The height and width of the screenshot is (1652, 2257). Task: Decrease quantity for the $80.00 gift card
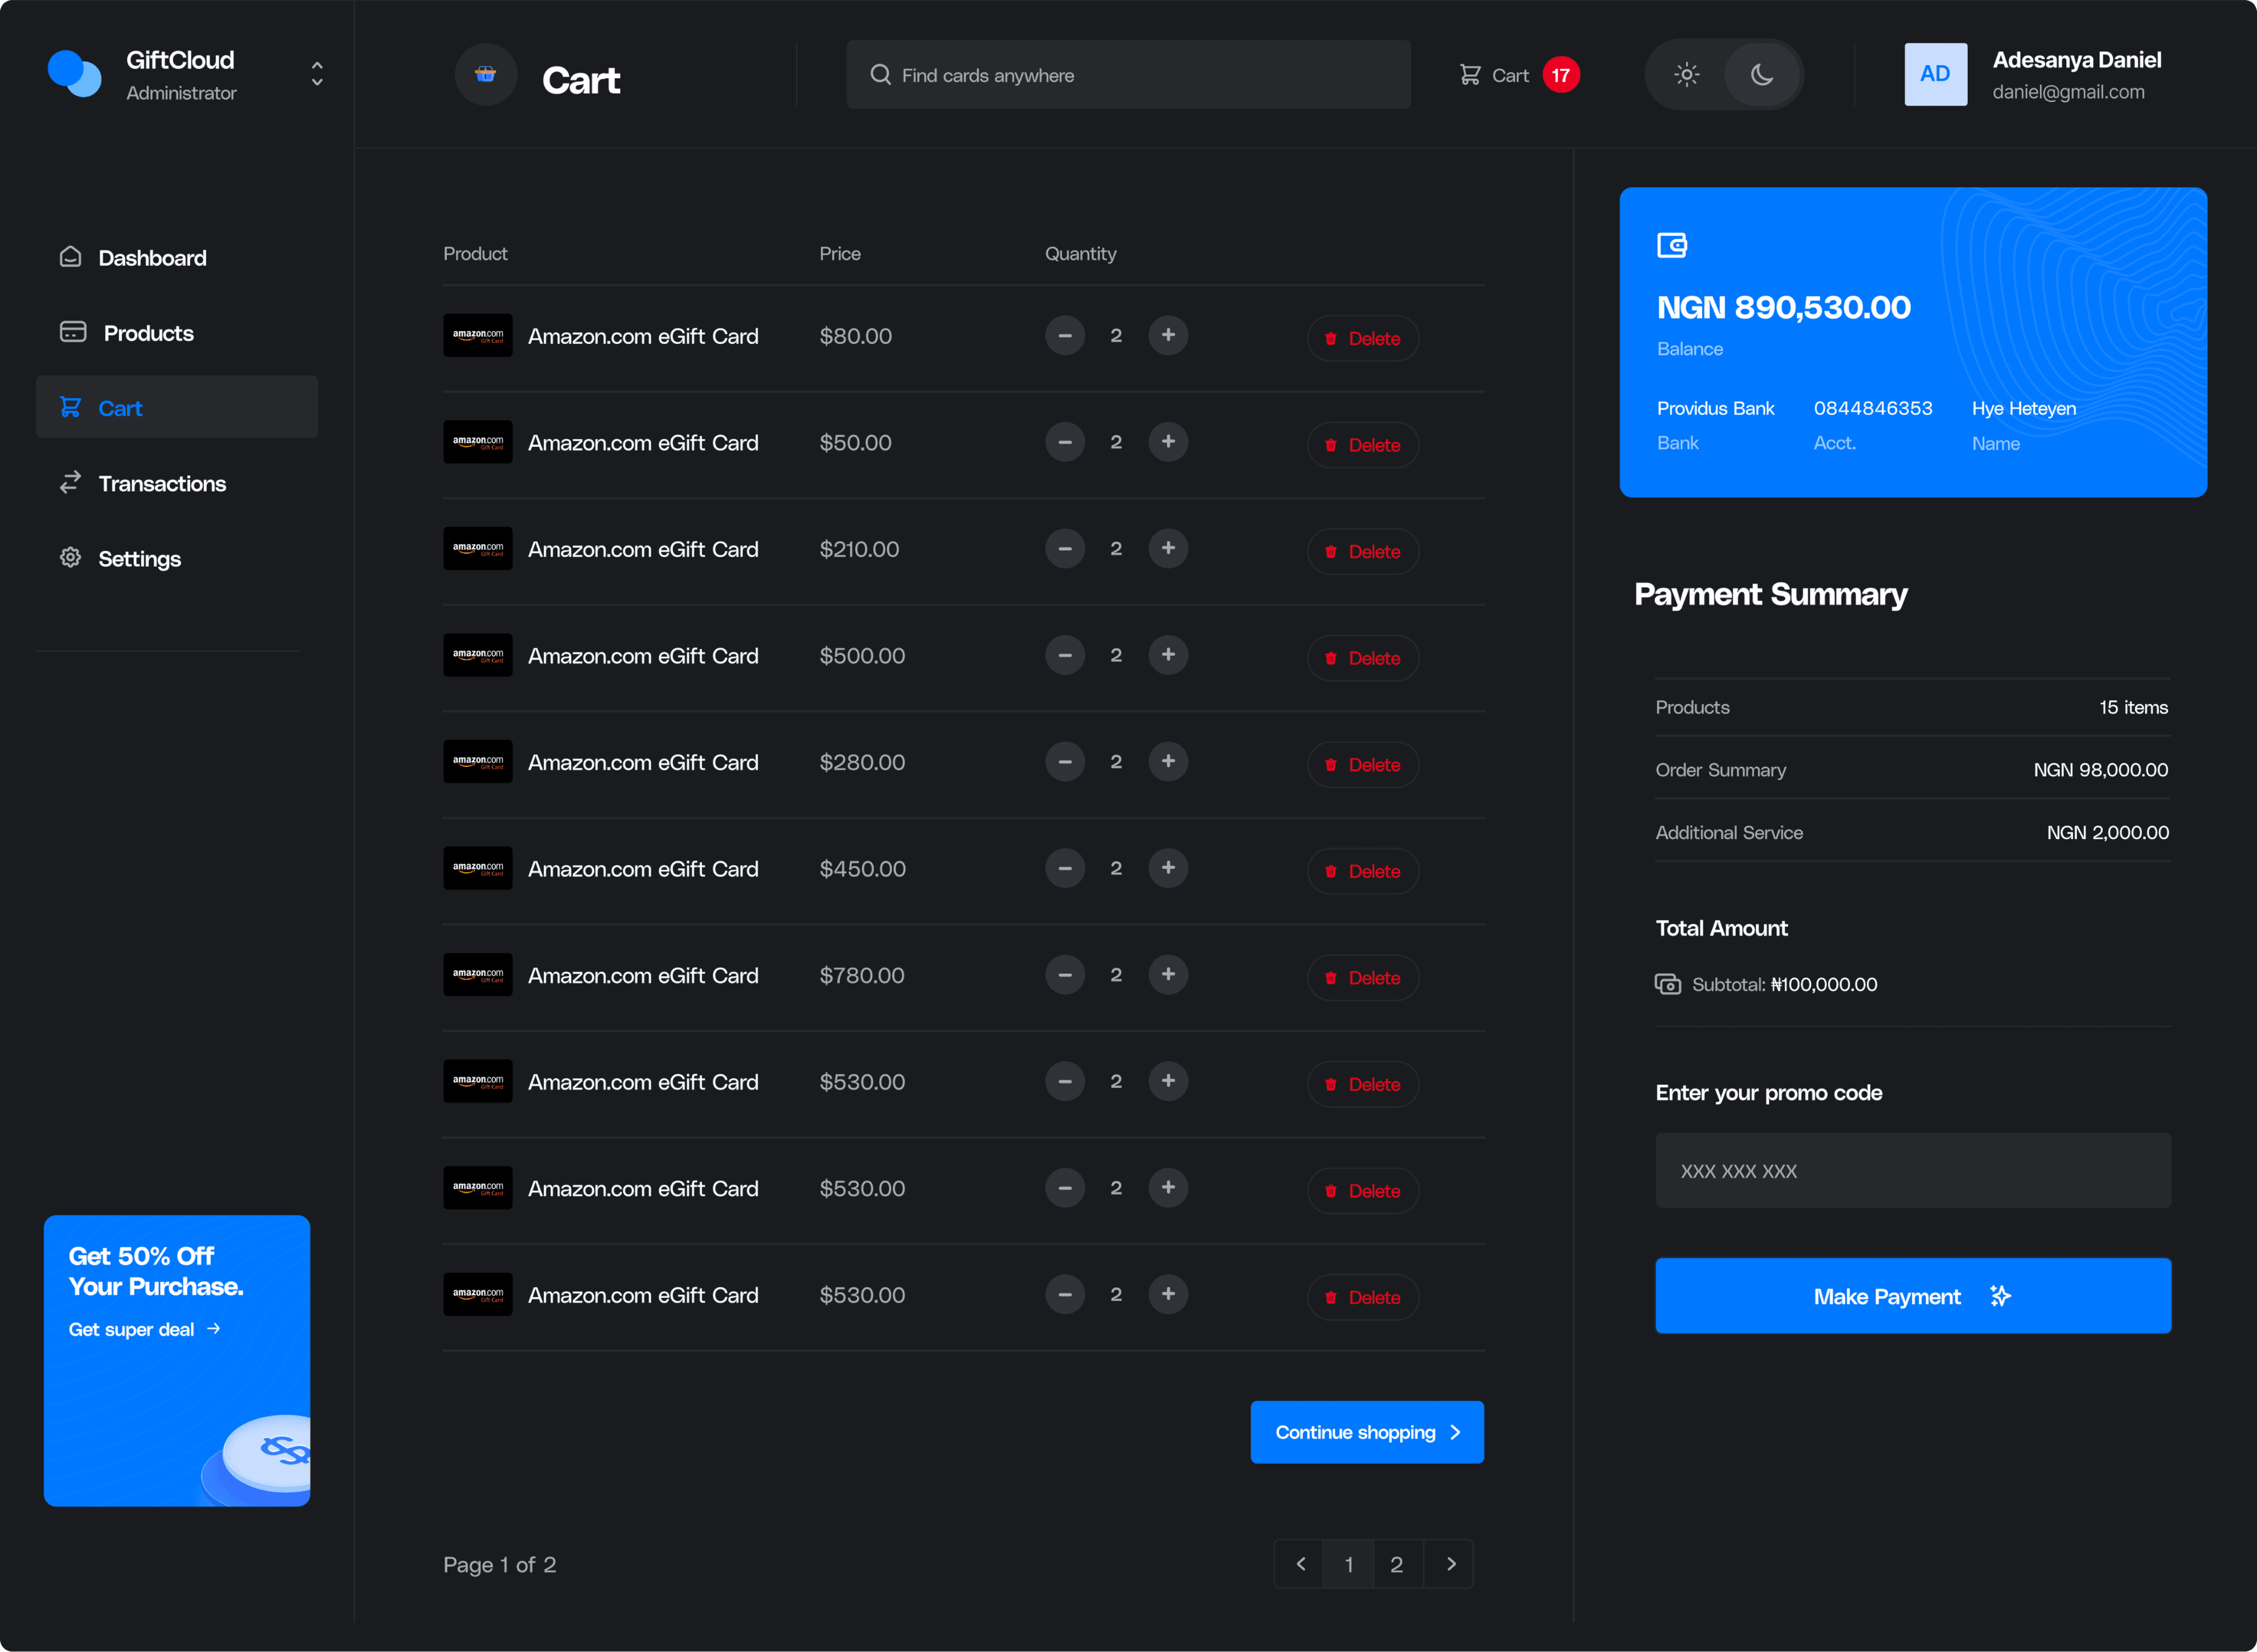click(x=1065, y=335)
